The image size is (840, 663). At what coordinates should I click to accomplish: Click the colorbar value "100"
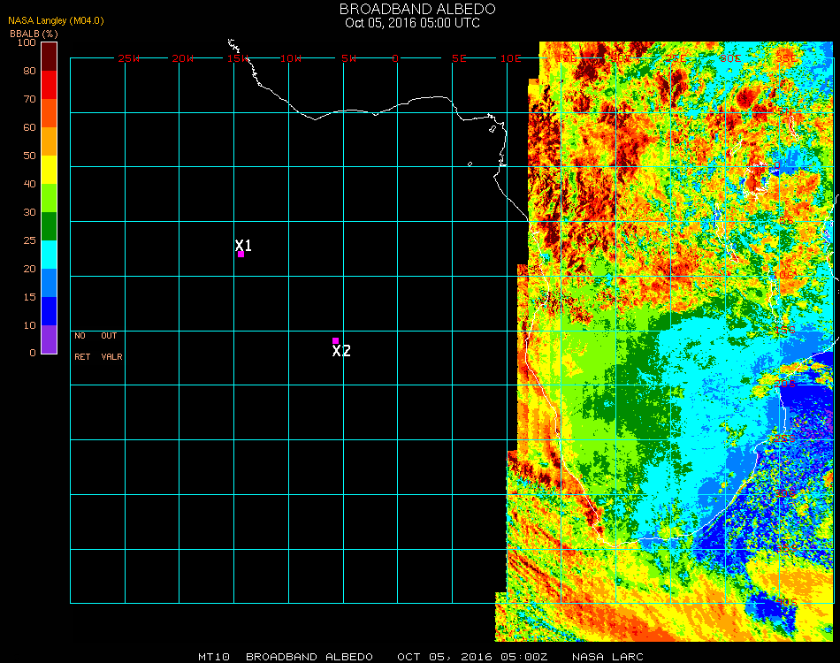click(x=27, y=42)
